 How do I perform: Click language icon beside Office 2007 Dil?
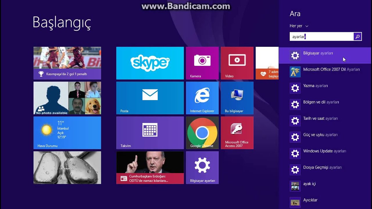295,72
